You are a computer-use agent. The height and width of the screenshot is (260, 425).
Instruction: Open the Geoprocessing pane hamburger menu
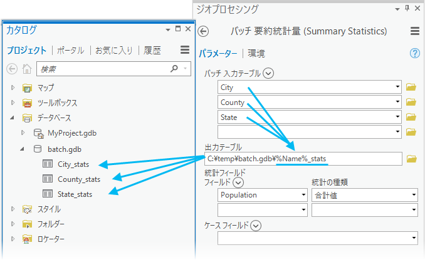(x=414, y=31)
